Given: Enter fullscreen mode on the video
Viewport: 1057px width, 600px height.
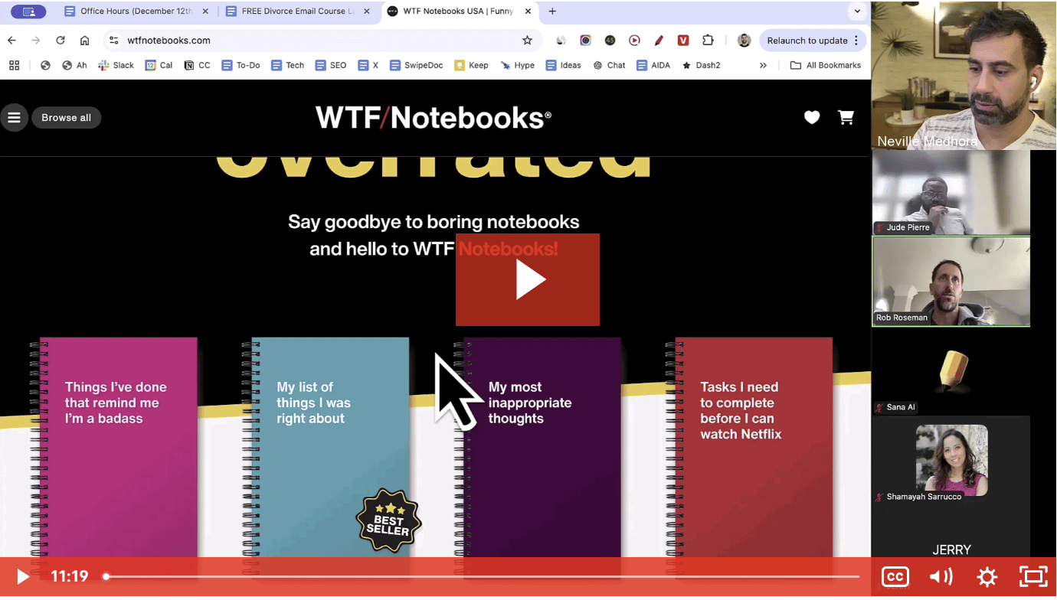Looking at the screenshot, I should point(1033,576).
